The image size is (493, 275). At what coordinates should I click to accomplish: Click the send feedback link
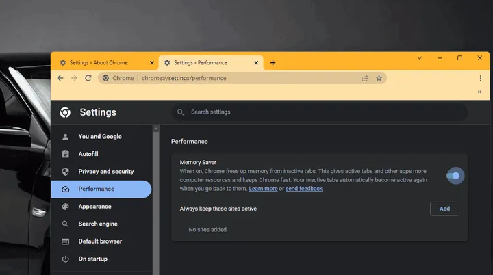click(x=304, y=189)
